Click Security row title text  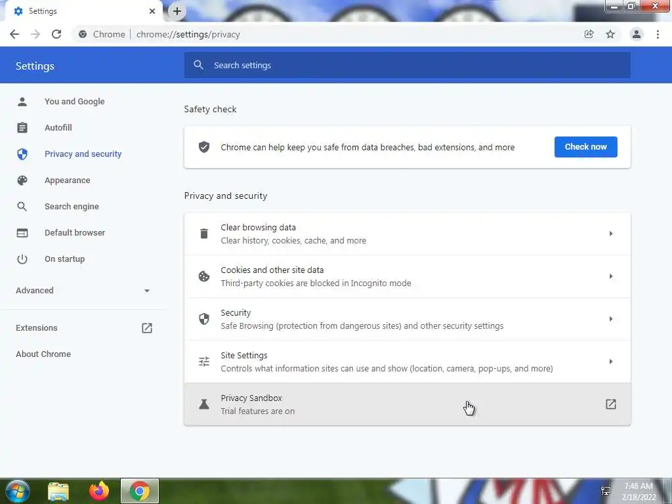point(236,313)
